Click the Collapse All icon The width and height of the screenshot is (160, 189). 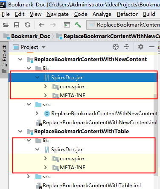pos(127,47)
